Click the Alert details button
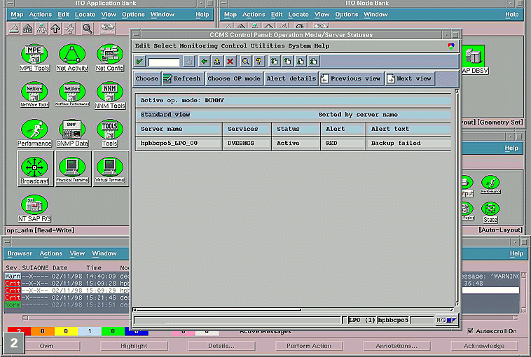Viewport: 531px width, 357px height. pos(291,78)
